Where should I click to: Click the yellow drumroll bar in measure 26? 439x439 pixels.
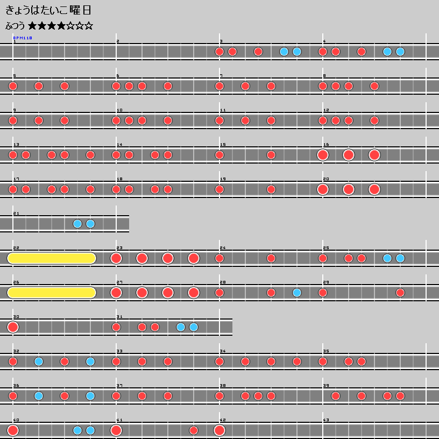coord(52,293)
